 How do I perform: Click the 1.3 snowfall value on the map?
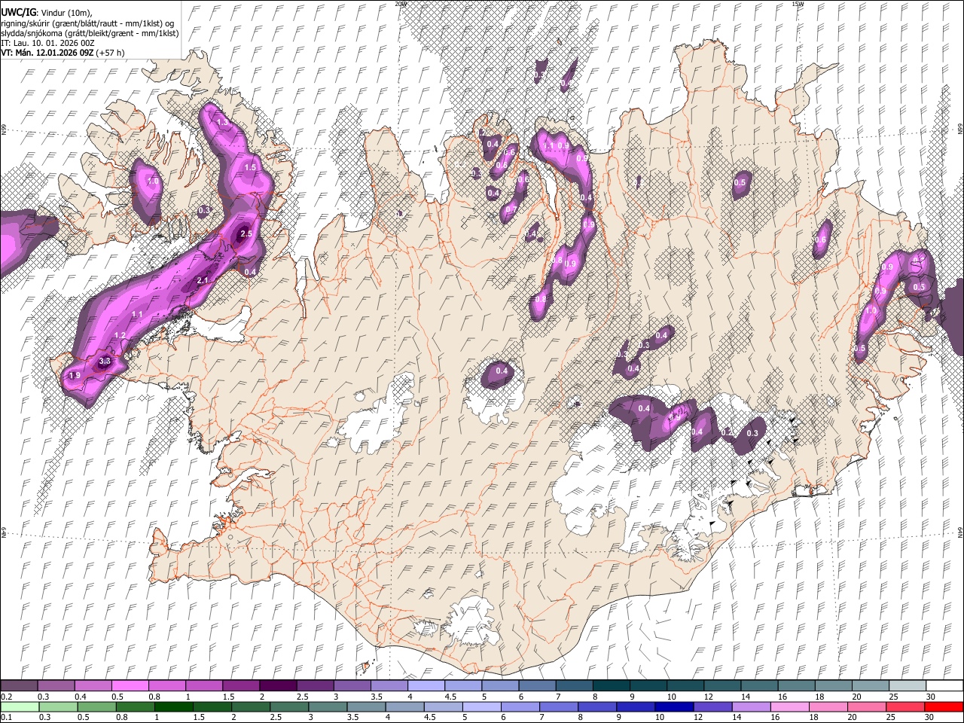click(223, 122)
